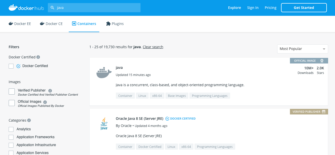Open Oracle Java 8 SE (Server JRE) title
This screenshot has width=335, height=155.
[139, 119]
